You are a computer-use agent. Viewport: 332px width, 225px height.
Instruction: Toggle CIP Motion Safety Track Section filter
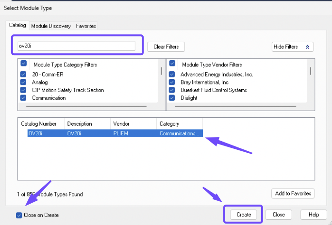pos(23,90)
